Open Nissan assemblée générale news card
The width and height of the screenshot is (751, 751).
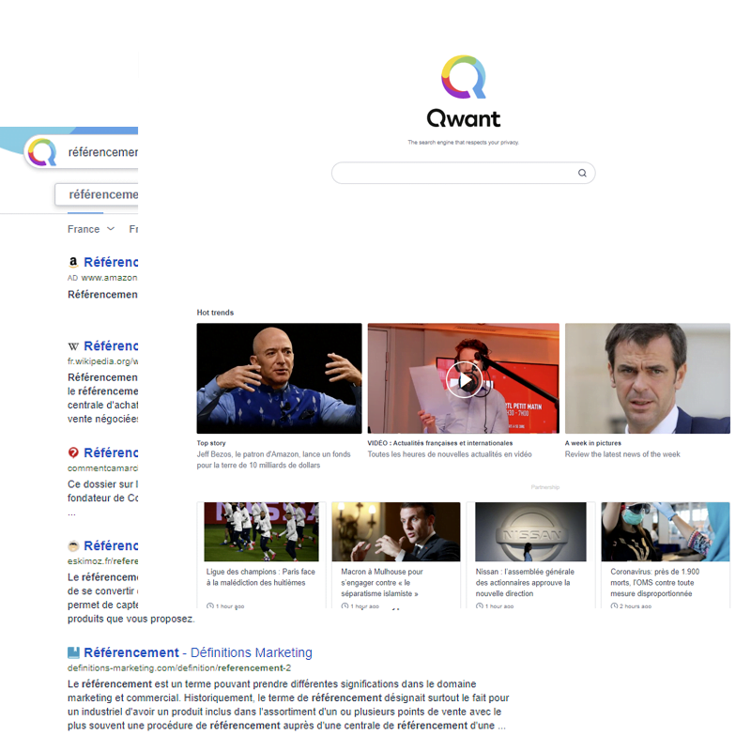(530, 555)
